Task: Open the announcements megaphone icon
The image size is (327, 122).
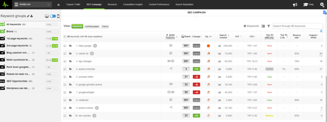Action: [295, 4]
